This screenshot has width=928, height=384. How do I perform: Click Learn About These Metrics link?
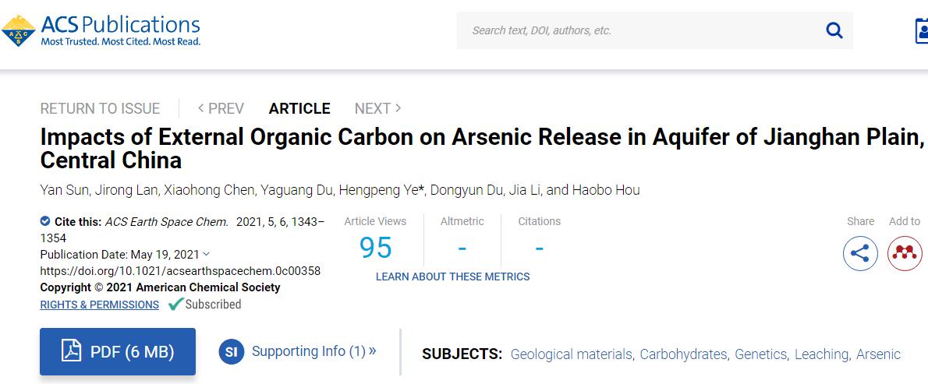point(452,277)
